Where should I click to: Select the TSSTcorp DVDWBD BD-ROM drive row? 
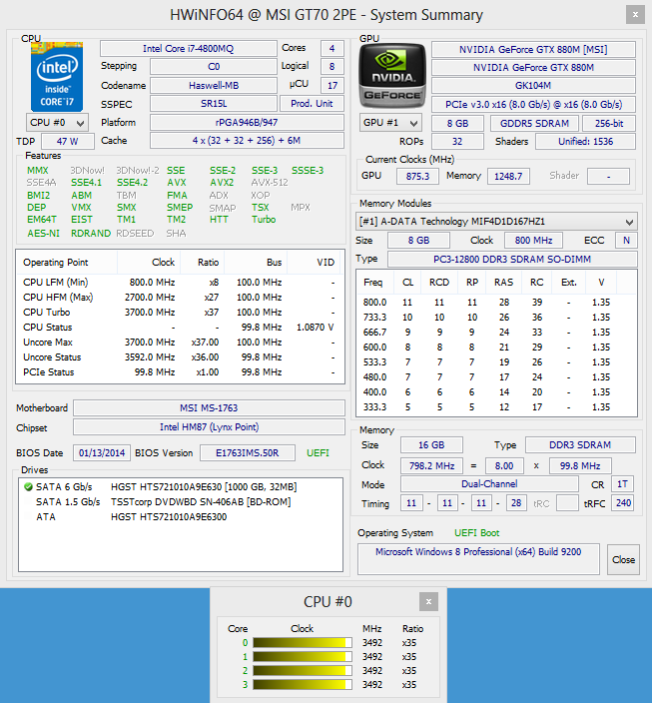pos(181,501)
